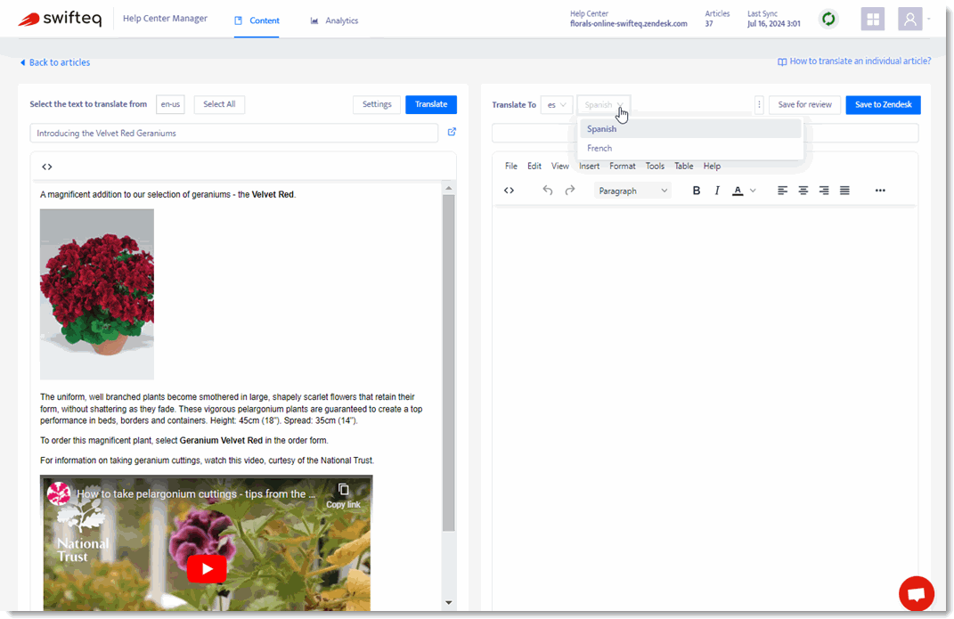Image resolution: width=954 pixels, height=619 pixels.
Task: Choose French from the language list
Action: tap(690, 148)
